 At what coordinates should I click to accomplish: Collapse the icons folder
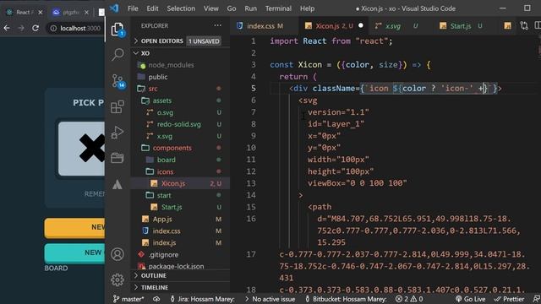coord(180,171)
